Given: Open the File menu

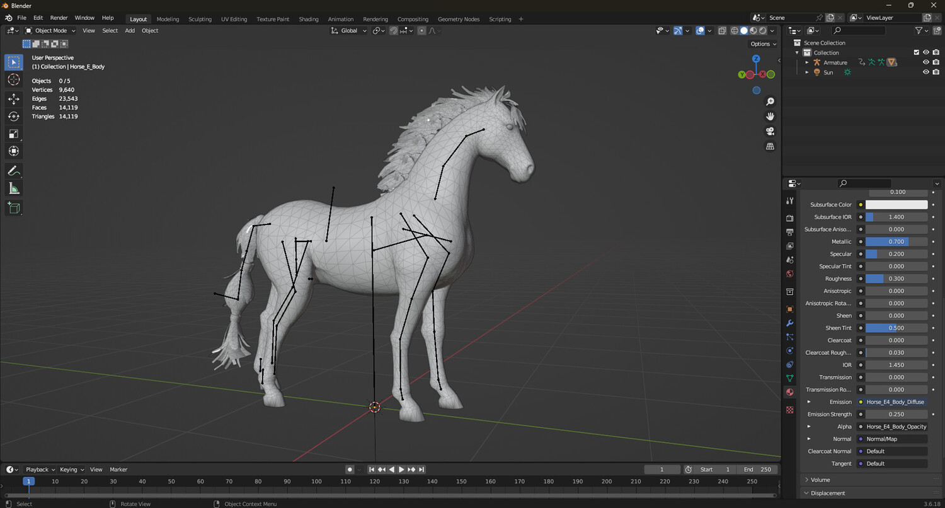Looking at the screenshot, I should [22, 18].
